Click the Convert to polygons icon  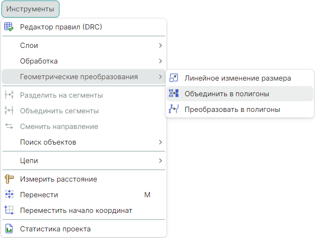(x=174, y=110)
